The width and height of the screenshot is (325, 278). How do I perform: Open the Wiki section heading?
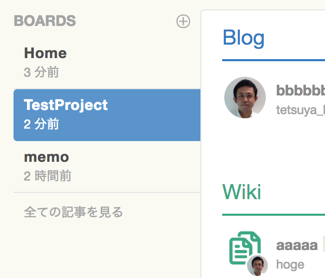(241, 192)
